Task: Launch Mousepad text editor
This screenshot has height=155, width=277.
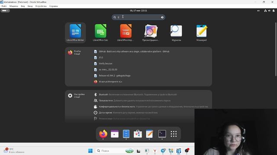Action: 201,33
